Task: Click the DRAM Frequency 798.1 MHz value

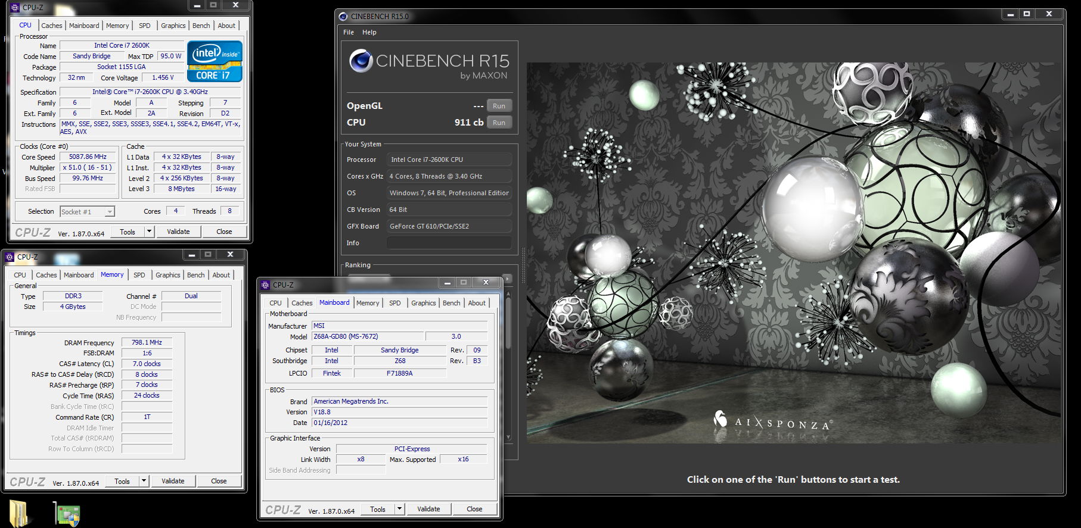Action: [x=147, y=343]
